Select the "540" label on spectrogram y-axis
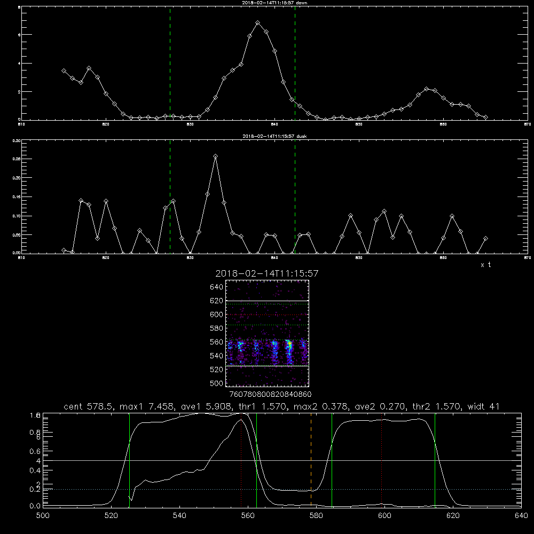The image size is (534, 534). tap(217, 356)
